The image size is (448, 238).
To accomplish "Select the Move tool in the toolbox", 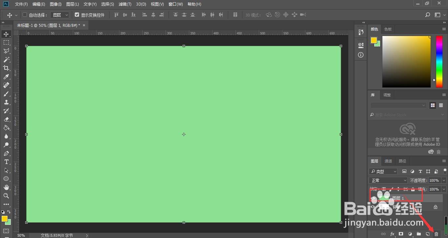I will [x=6, y=34].
